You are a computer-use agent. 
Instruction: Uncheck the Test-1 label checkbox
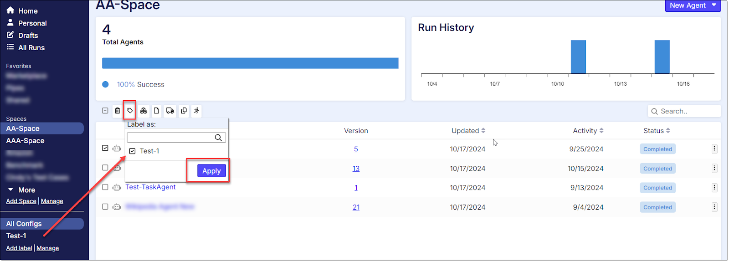click(x=133, y=151)
